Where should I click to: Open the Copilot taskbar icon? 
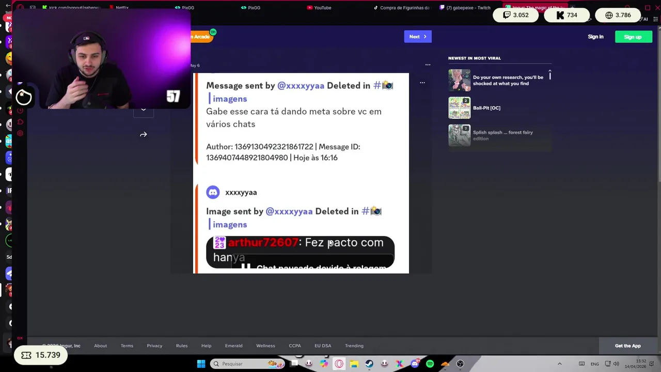click(x=324, y=364)
